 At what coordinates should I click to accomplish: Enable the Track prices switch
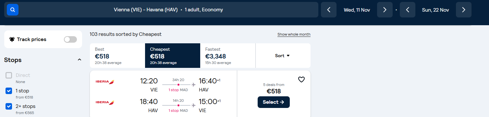[x=70, y=39]
